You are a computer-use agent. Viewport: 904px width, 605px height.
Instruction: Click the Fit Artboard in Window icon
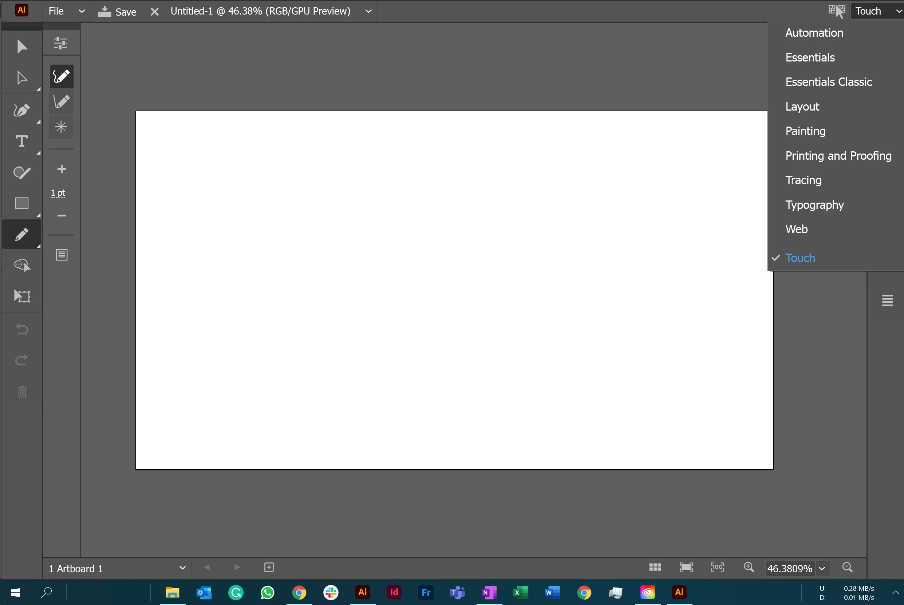point(686,567)
